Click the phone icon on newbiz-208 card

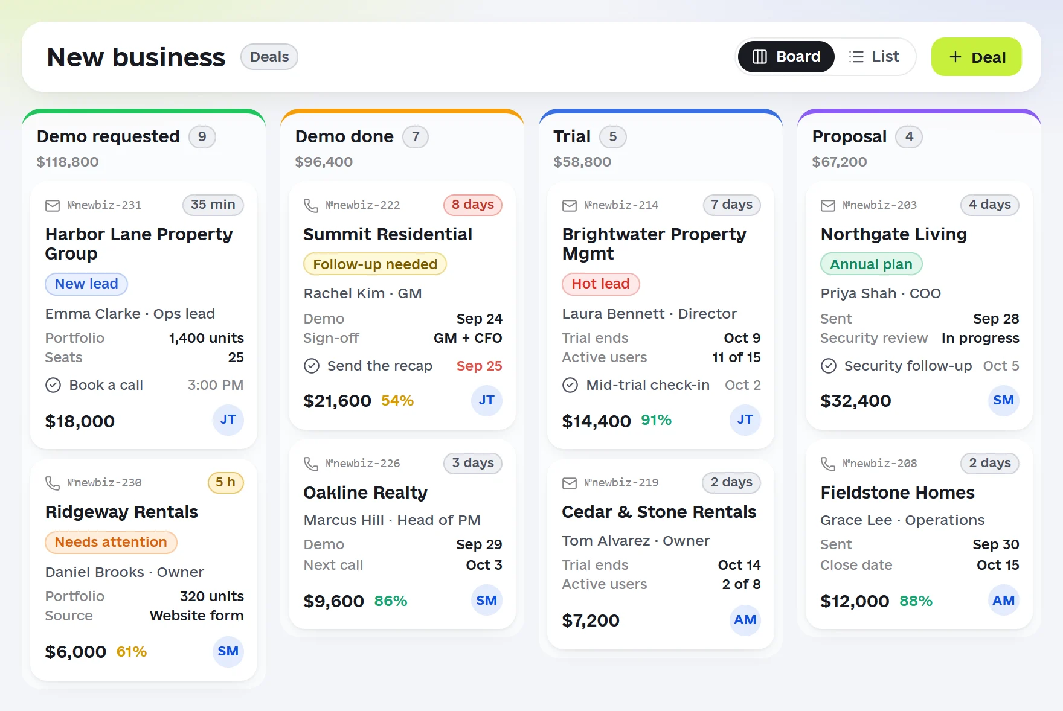point(828,464)
